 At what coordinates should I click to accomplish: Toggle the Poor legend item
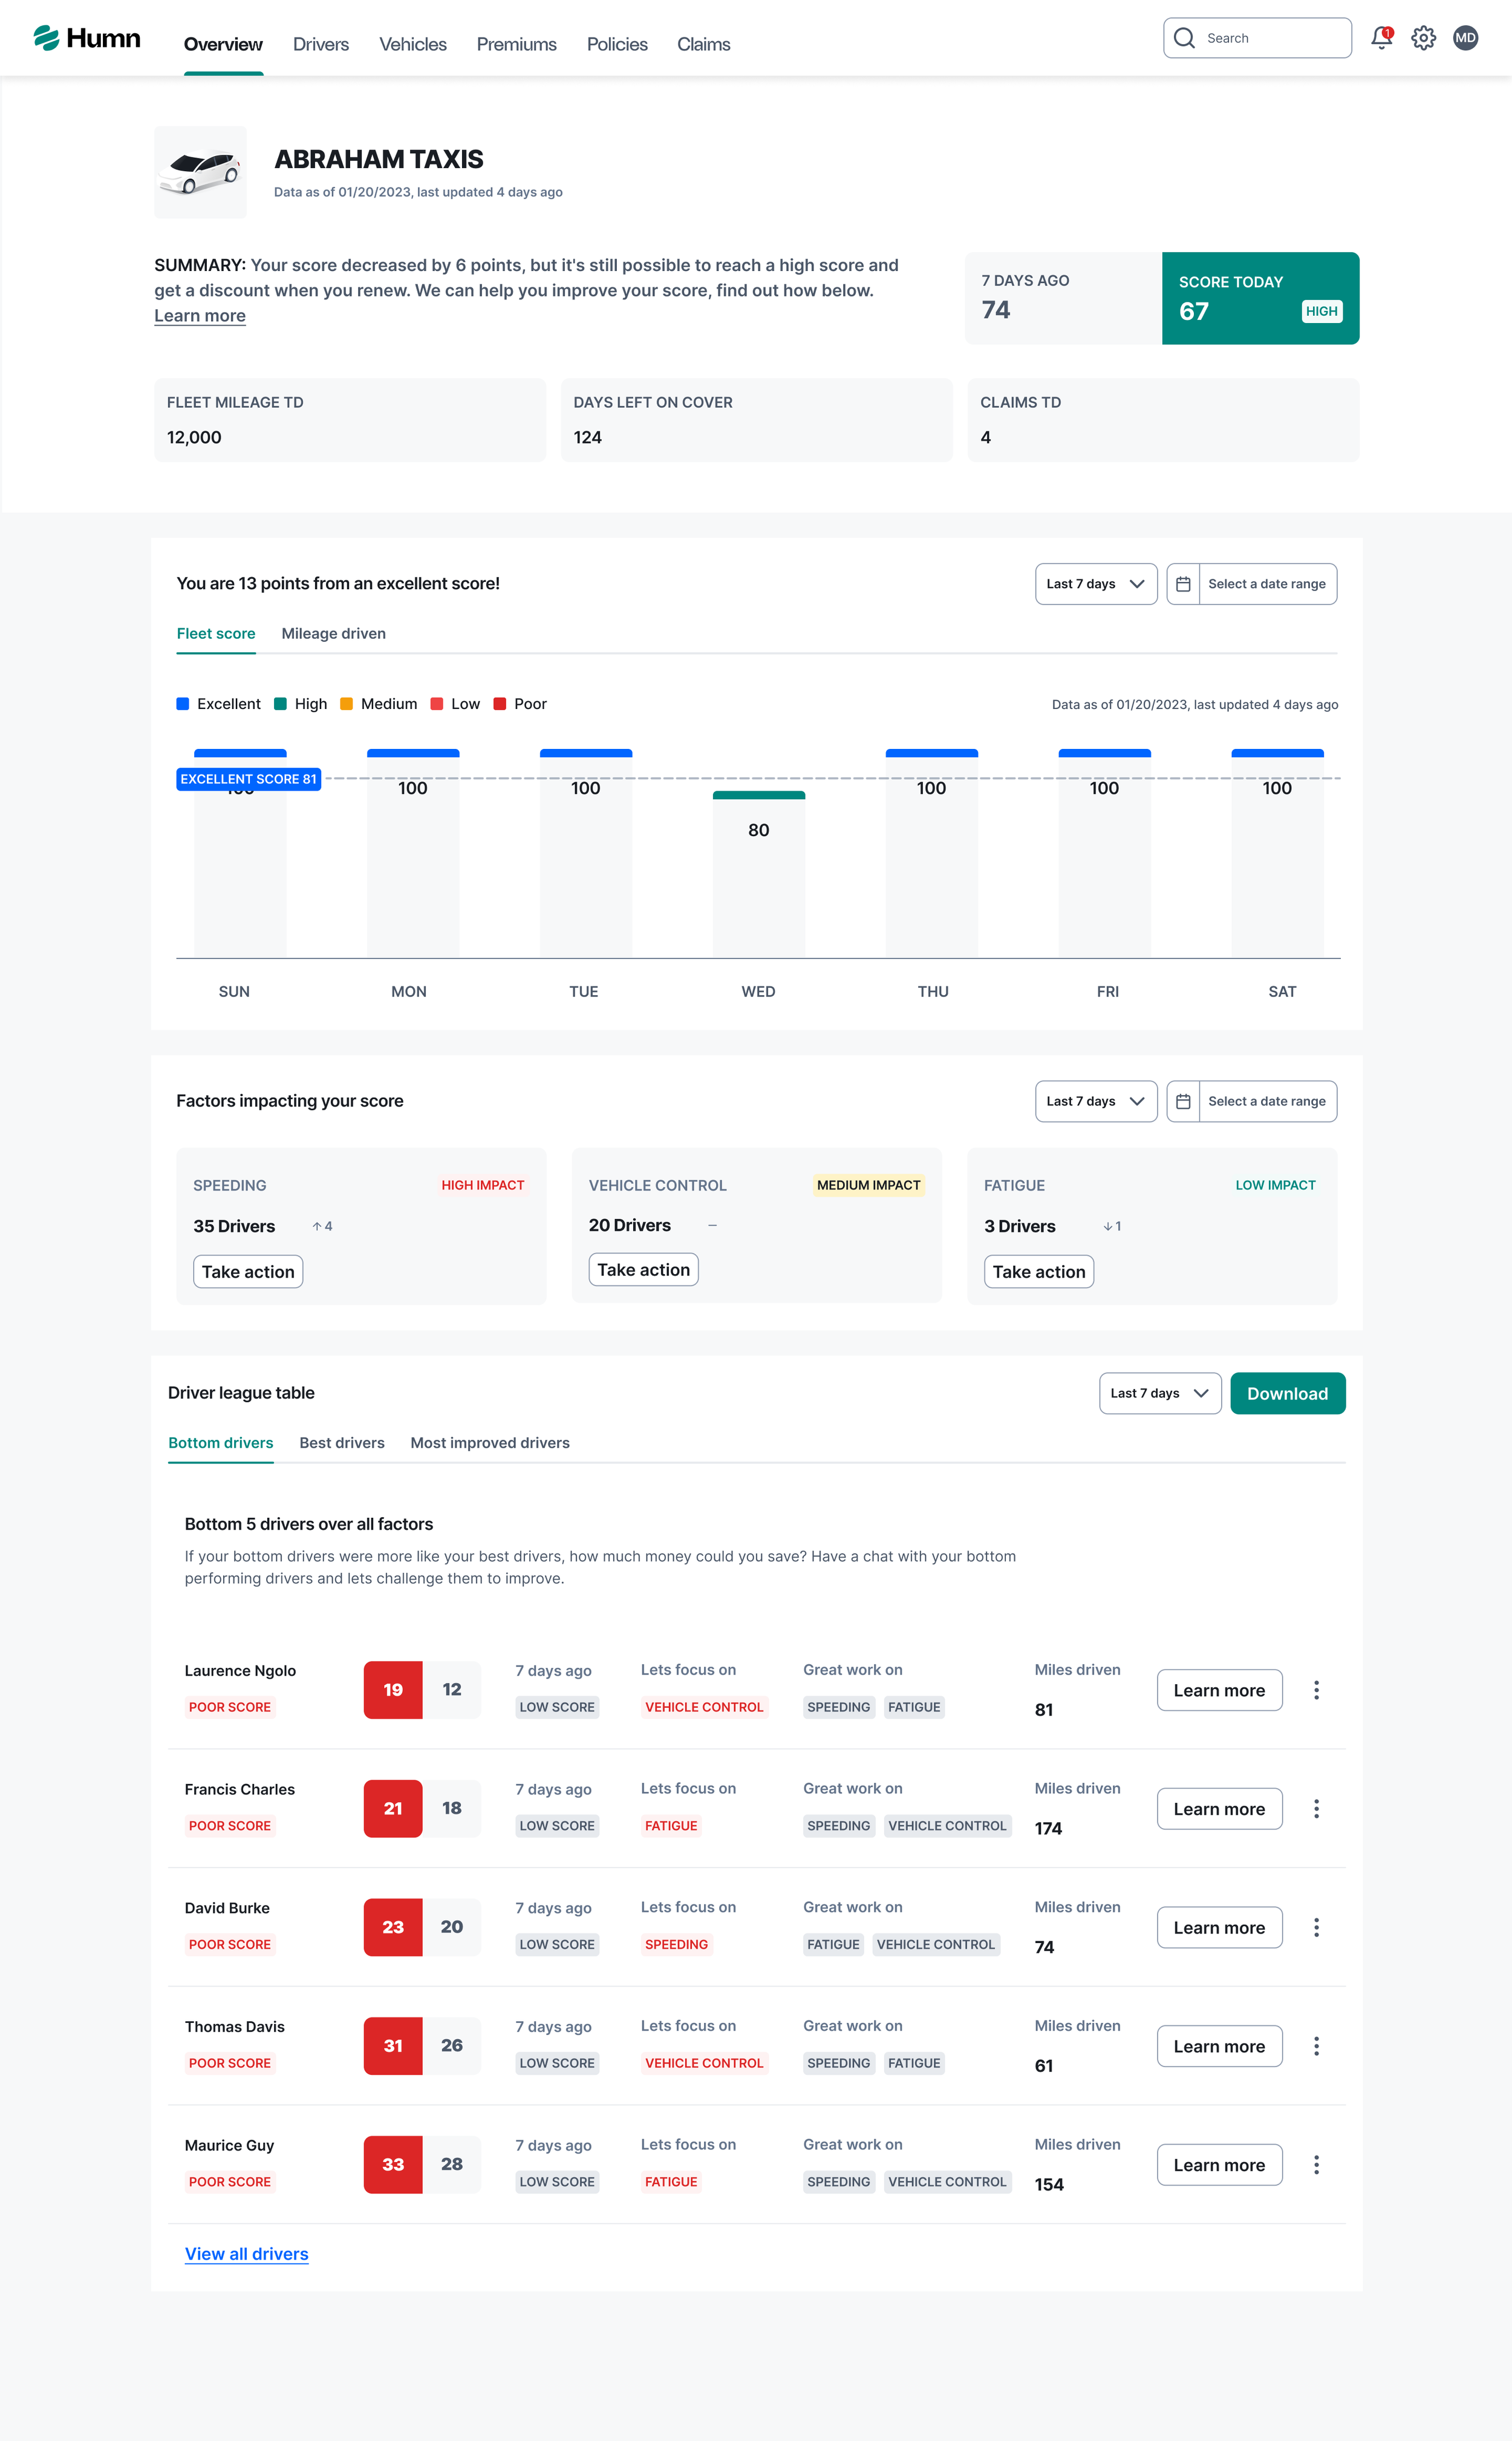[520, 704]
